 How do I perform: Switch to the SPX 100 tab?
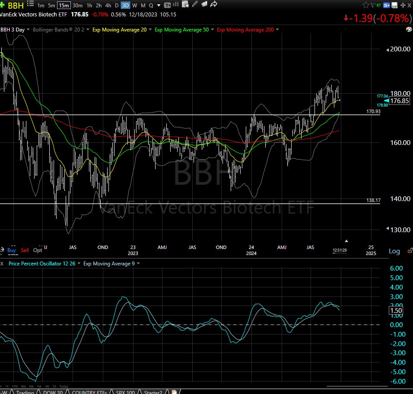click(x=125, y=392)
